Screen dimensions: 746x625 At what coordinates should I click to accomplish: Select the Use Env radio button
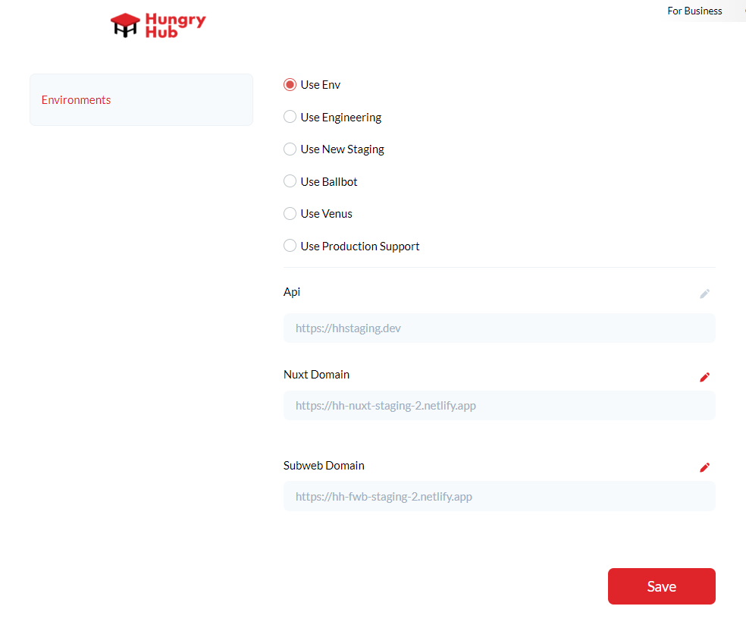(290, 85)
